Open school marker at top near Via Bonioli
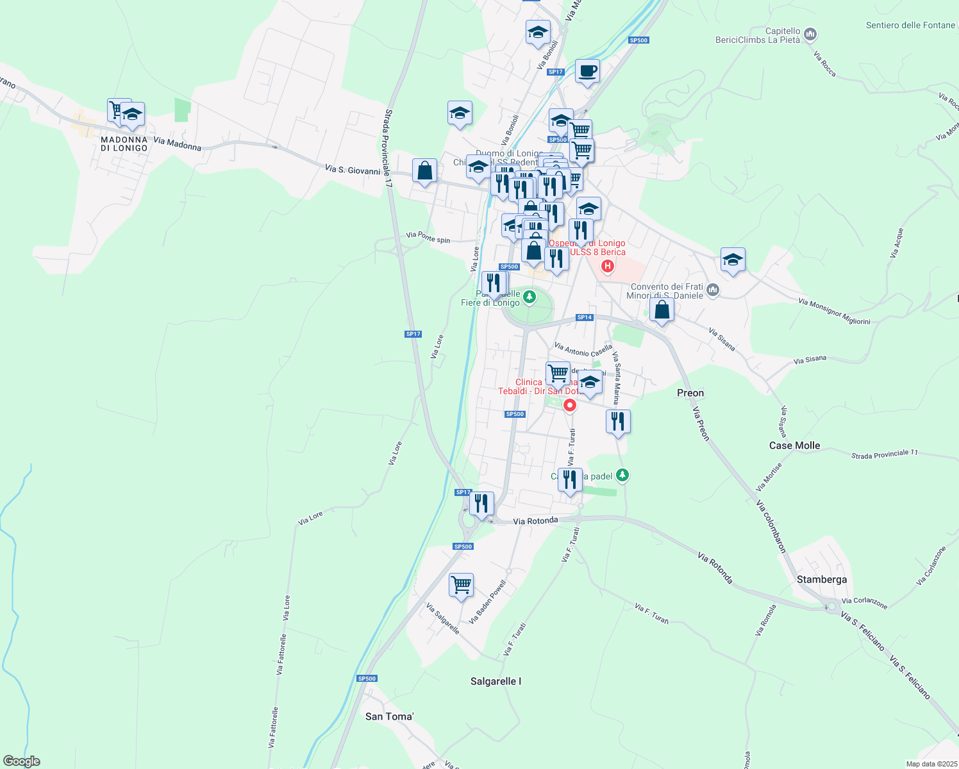The height and width of the screenshot is (769, 959). tap(537, 32)
